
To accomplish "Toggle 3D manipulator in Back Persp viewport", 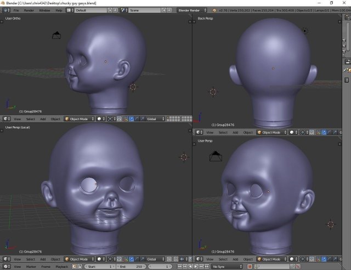I will click(318, 132).
